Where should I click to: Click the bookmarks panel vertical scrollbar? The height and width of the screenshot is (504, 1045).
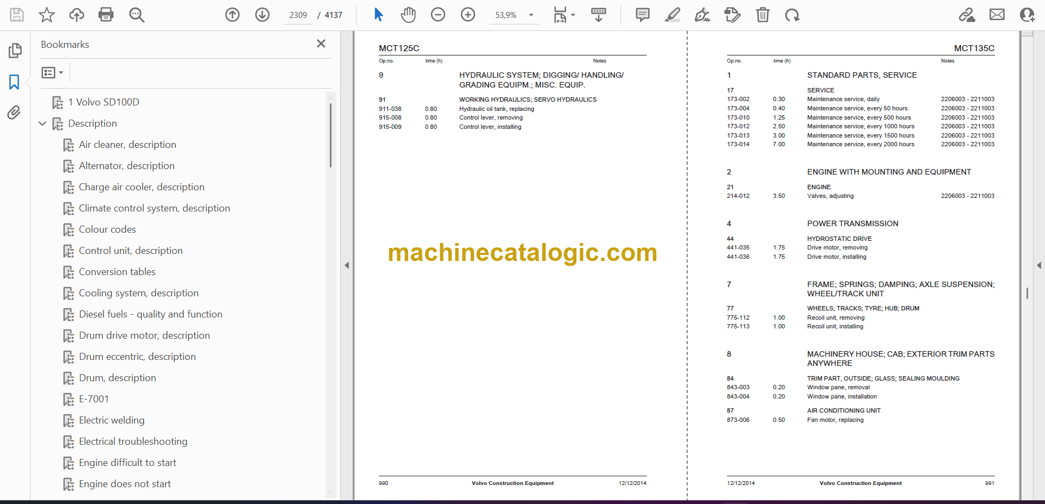(330, 136)
